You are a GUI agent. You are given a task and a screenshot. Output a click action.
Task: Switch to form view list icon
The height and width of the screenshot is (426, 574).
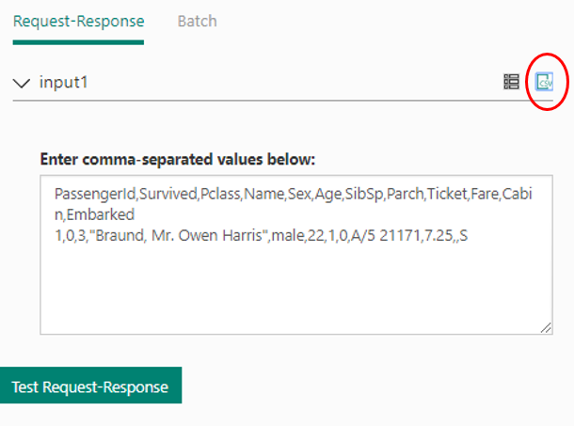[x=511, y=82]
